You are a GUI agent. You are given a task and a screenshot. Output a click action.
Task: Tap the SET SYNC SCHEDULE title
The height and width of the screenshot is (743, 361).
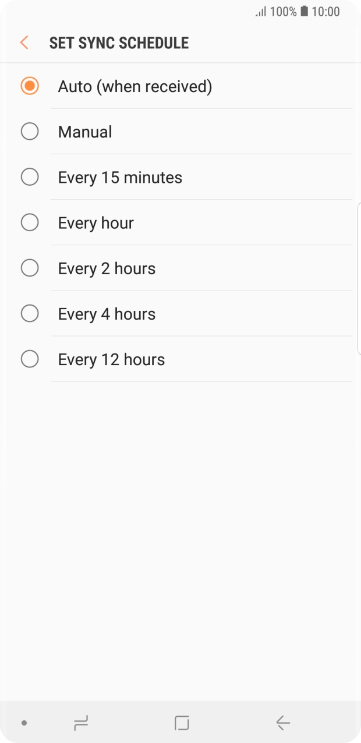point(119,43)
